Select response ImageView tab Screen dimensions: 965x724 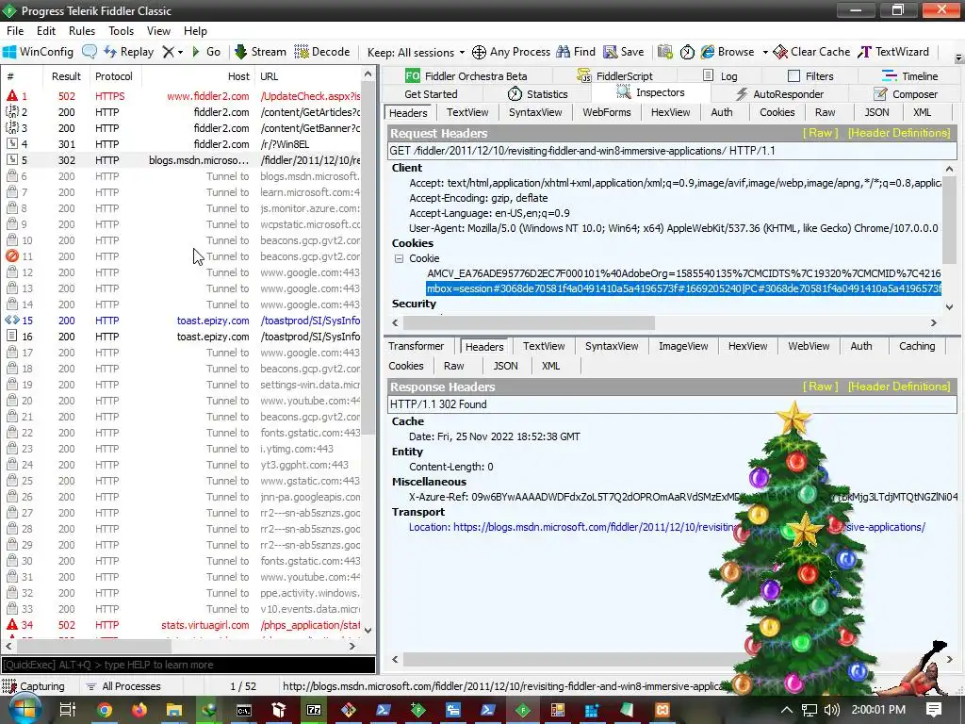point(683,346)
